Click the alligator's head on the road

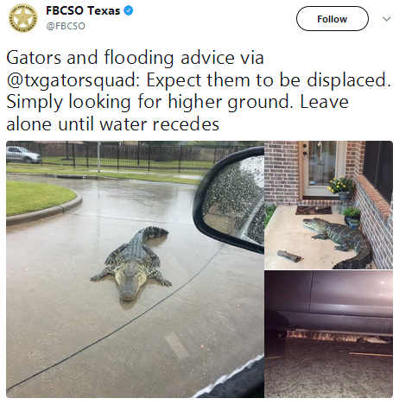(130, 285)
